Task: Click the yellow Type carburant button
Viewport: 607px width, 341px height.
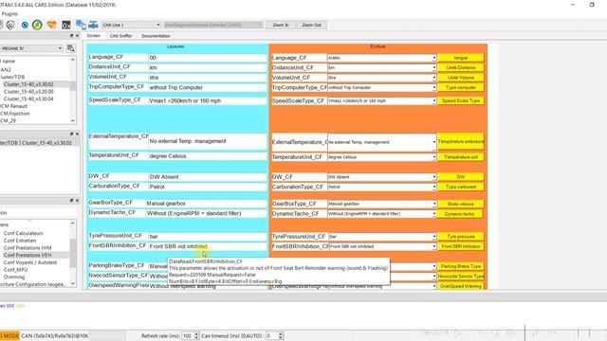Action: click(x=461, y=187)
